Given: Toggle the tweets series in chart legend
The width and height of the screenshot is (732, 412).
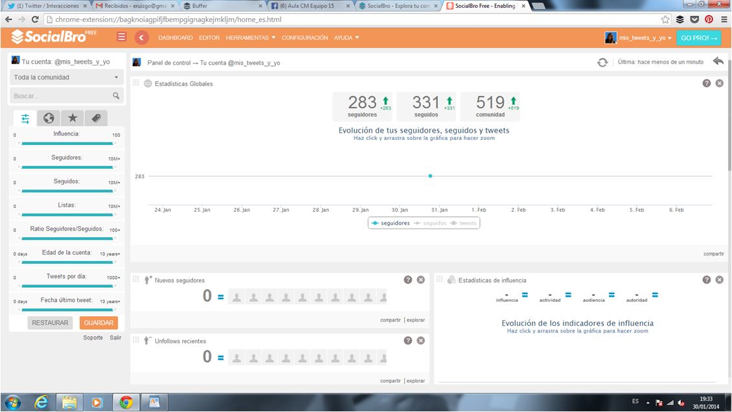Looking at the screenshot, I should tap(466, 223).
